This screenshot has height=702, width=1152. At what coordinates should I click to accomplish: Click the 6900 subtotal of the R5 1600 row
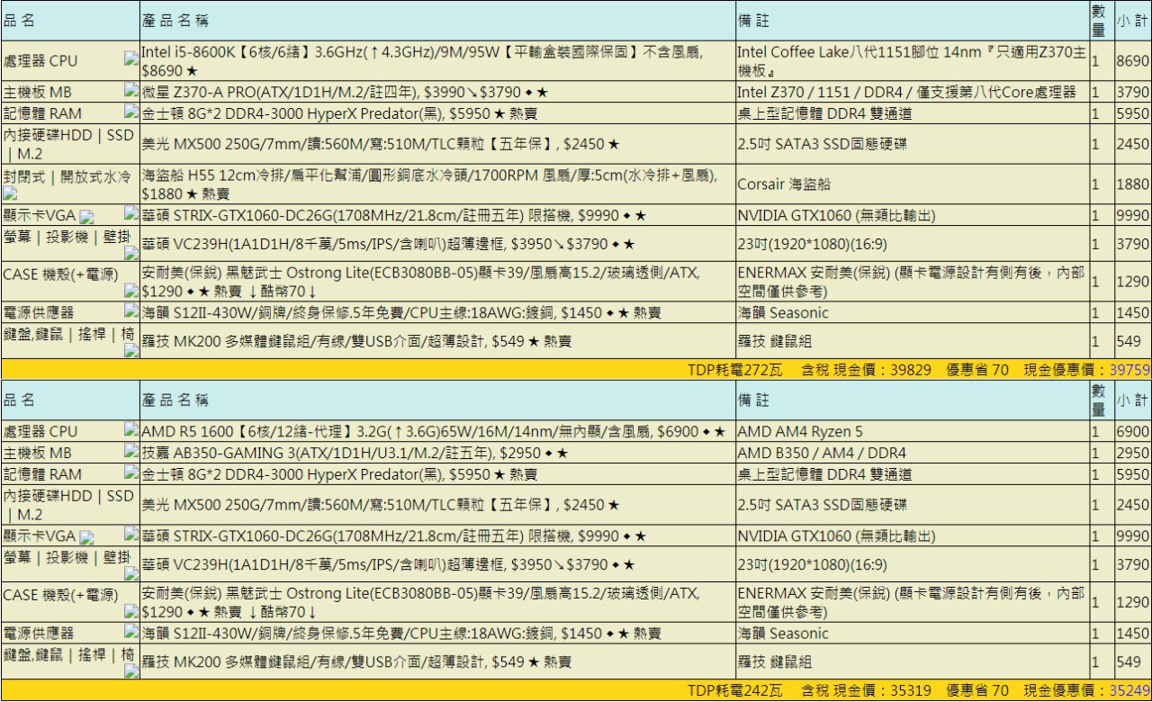pos(1132,432)
